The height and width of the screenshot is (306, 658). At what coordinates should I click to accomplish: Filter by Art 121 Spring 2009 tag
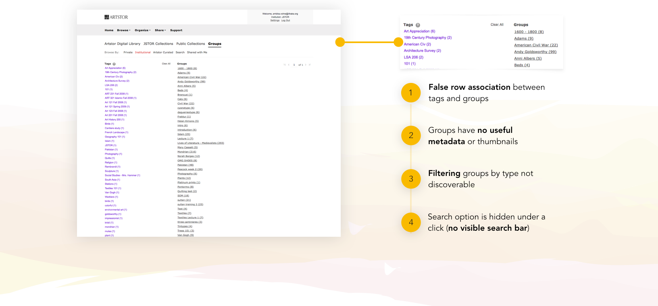(x=117, y=107)
